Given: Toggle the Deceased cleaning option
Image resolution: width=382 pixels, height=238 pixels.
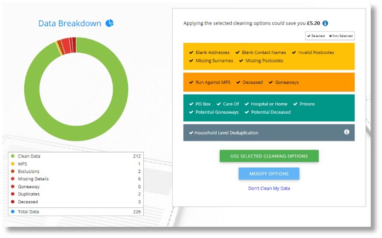Looking at the screenshot, I should point(249,82).
